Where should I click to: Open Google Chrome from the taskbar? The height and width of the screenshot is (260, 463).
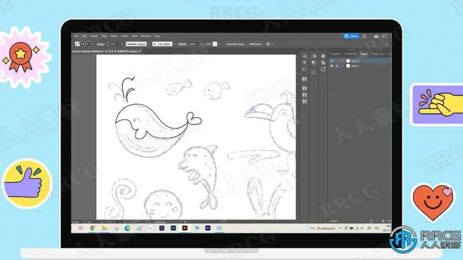(x=93, y=228)
